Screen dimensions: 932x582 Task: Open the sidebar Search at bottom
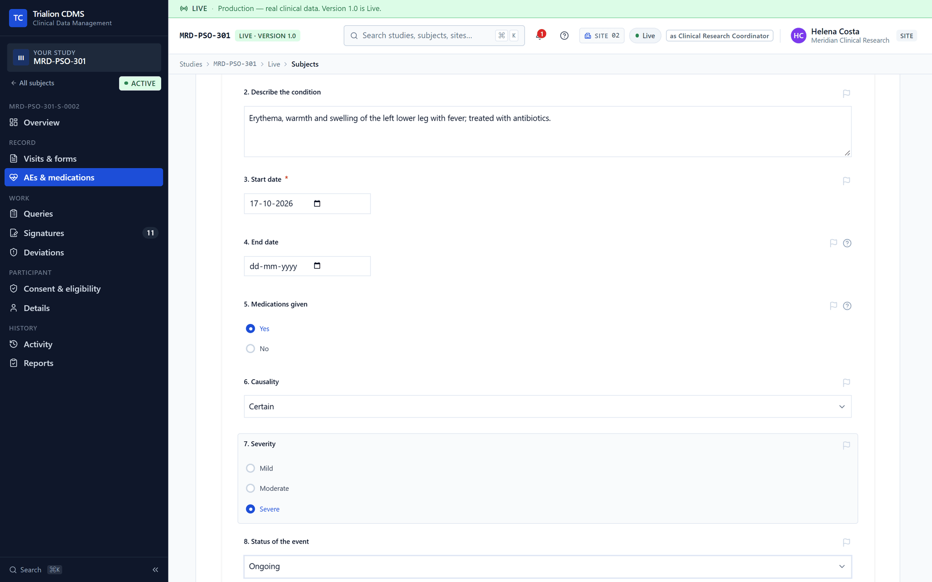coord(35,569)
